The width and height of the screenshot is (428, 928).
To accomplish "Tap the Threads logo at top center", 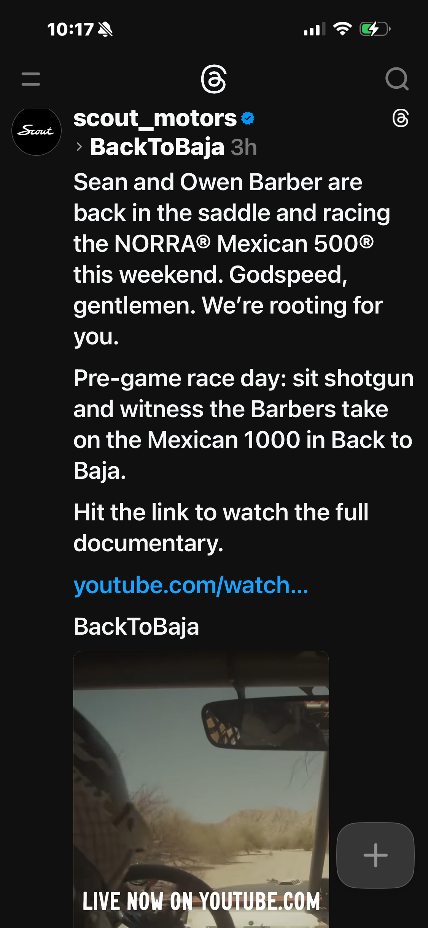I will [214, 79].
